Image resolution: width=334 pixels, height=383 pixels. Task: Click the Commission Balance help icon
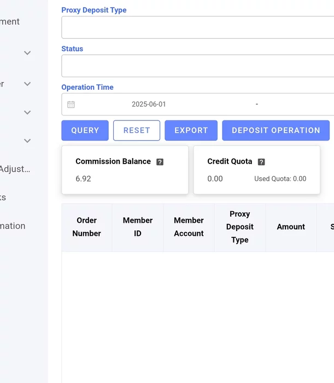(x=160, y=162)
